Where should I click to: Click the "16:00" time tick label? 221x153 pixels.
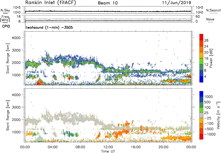click(136, 147)
